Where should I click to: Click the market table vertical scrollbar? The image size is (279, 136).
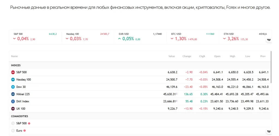coord(271,67)
